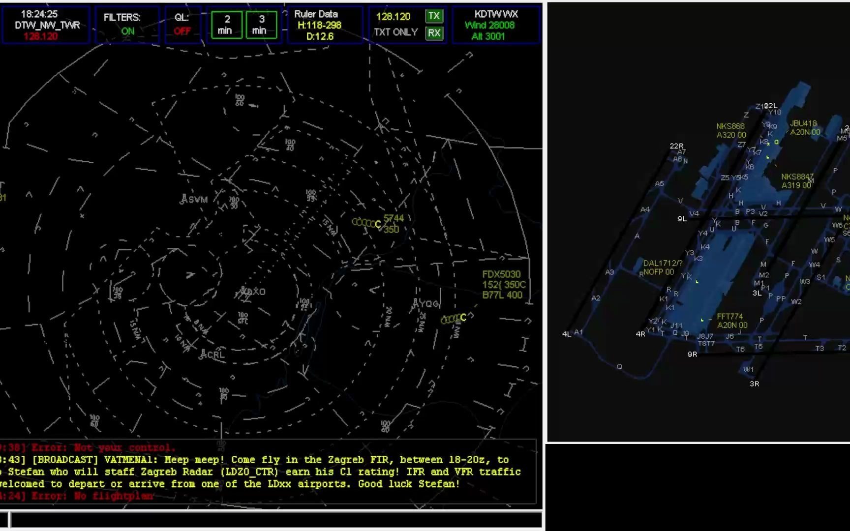Click runway label 9L on ground map
850x531 pixels.
pyautogui.click(x=682, y=219)
